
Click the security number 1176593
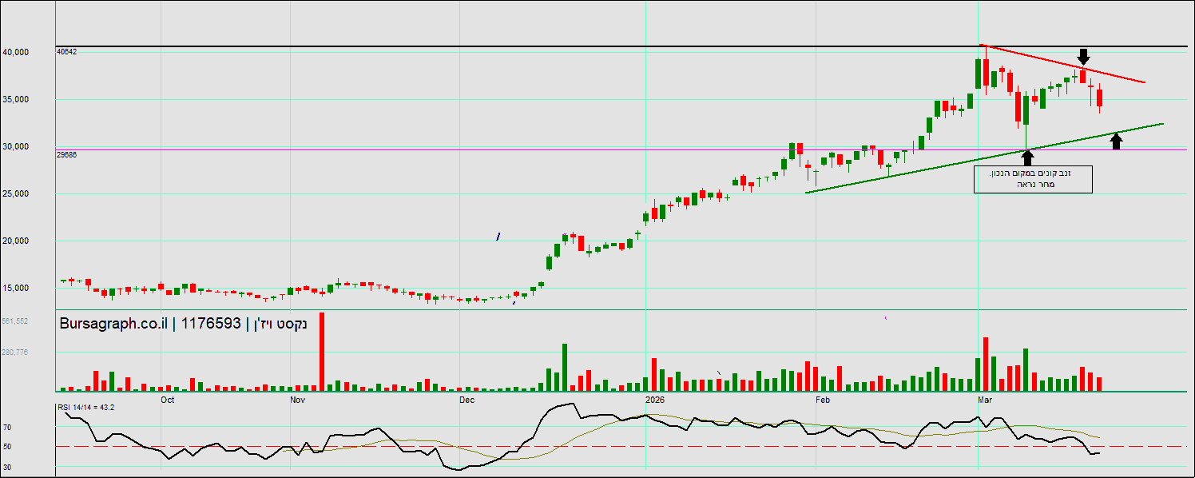pyautogui.click(x=211, y=324)
